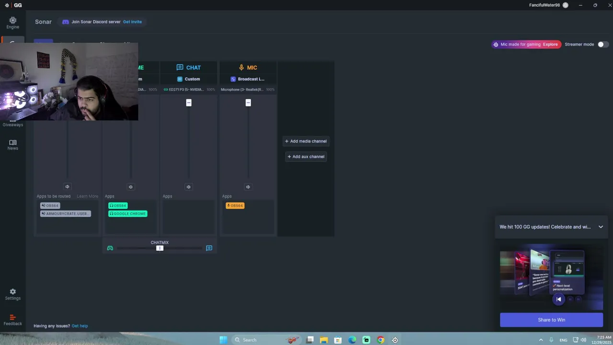Click the Get help link
The image size is (613, 345).
click(x=79, y=326)
